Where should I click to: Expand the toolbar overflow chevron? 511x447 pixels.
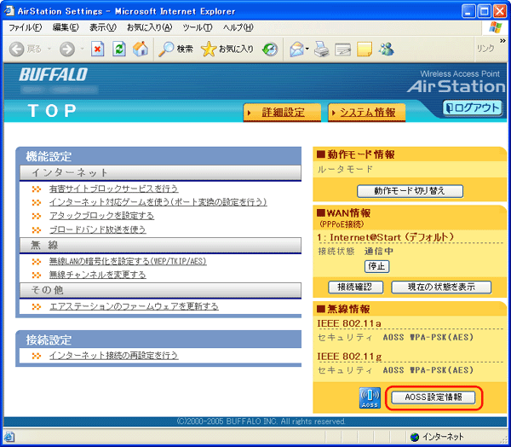click(x=502, y=40)
